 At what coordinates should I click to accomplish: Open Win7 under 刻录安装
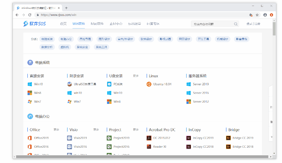click(74, 101)
